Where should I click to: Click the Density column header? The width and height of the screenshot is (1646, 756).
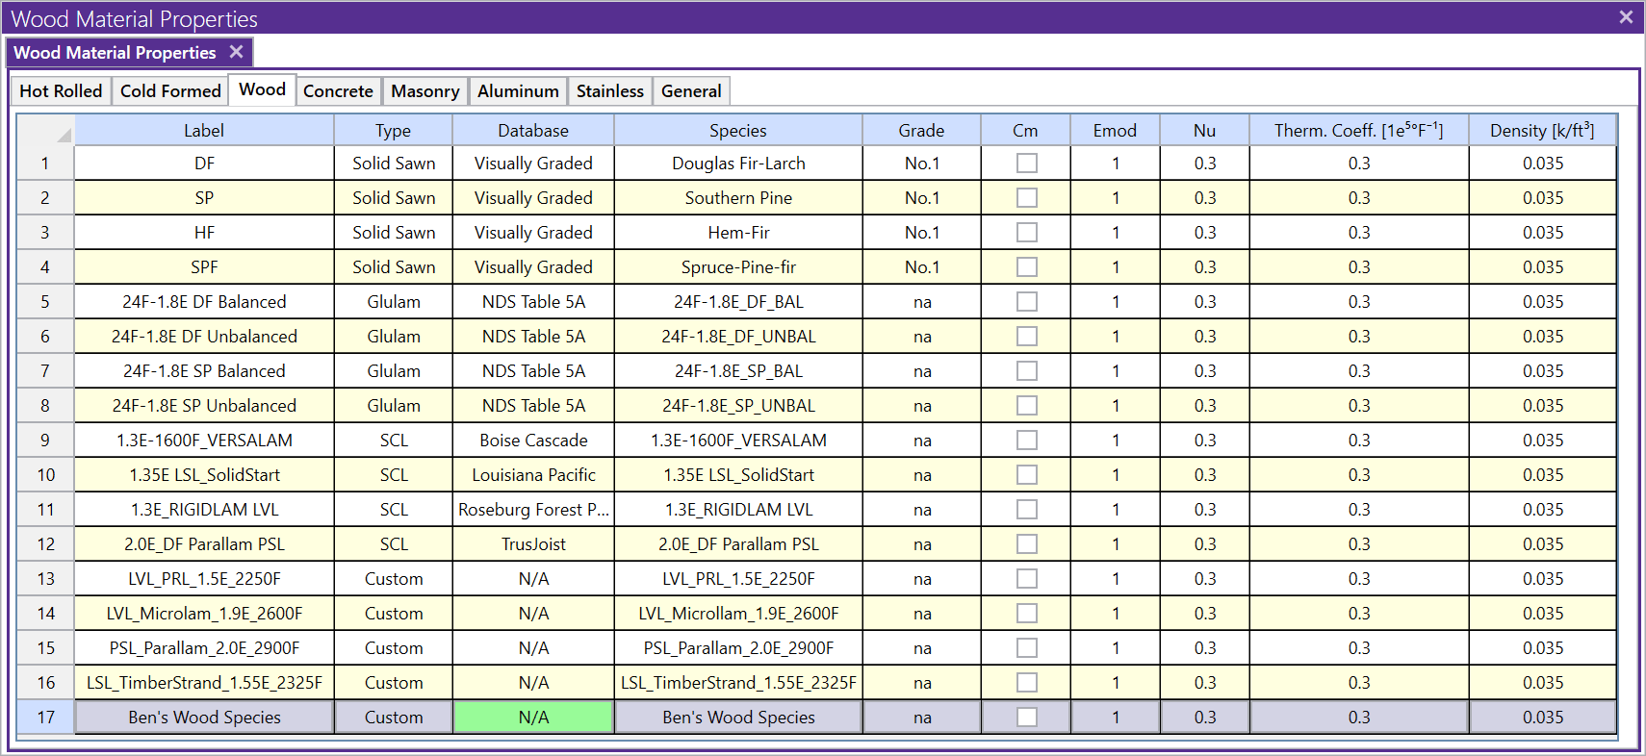coord(1542,131)
